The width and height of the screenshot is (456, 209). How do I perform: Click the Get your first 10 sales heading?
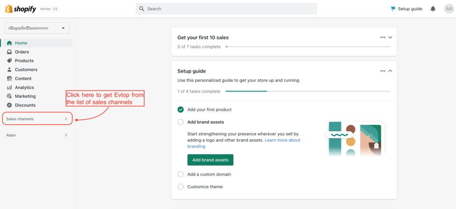click(203, 37)
